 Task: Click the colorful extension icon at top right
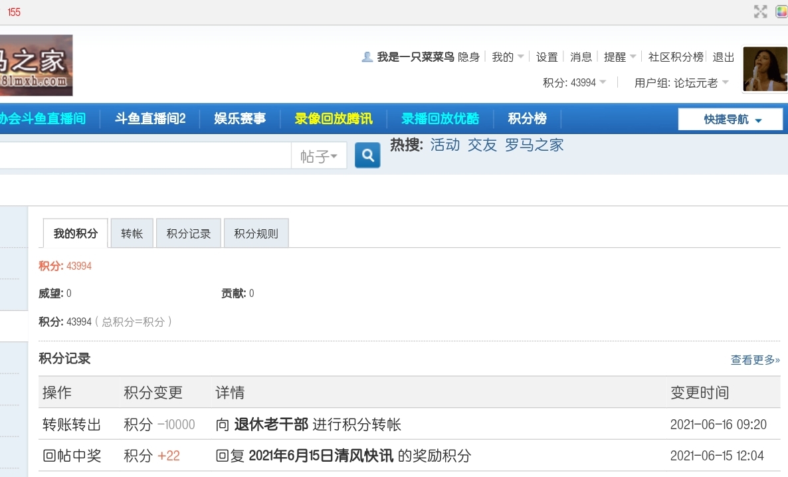(x=781, y=11)
